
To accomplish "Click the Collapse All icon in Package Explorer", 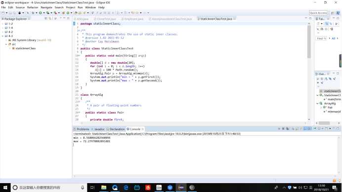I will (46, 19).
